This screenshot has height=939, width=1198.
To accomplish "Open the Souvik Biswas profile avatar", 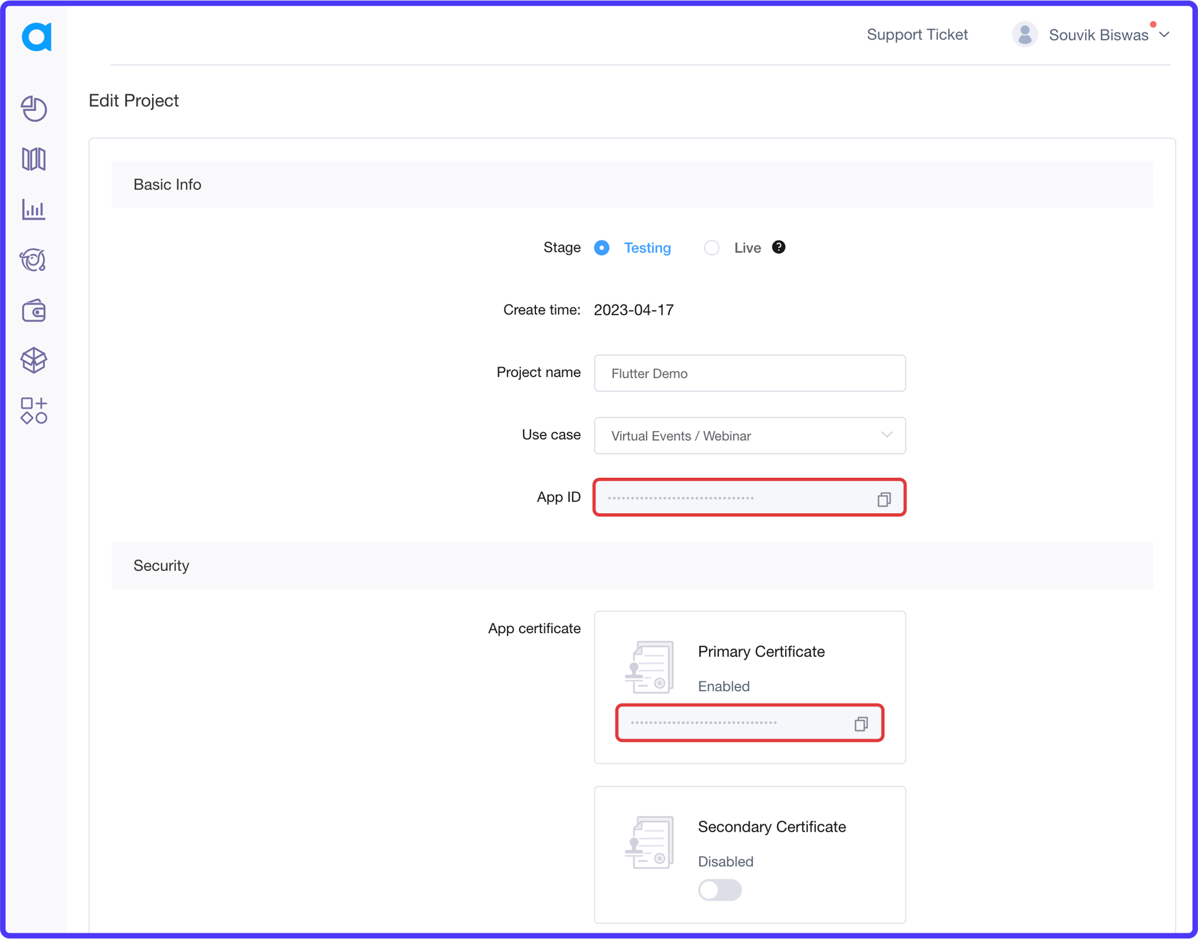I will (x=1025, y=34).
